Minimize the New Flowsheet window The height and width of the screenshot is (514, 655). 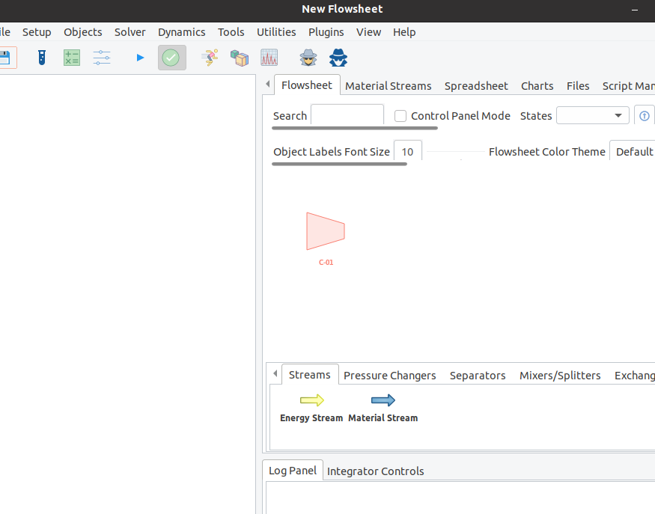point(635,9)
